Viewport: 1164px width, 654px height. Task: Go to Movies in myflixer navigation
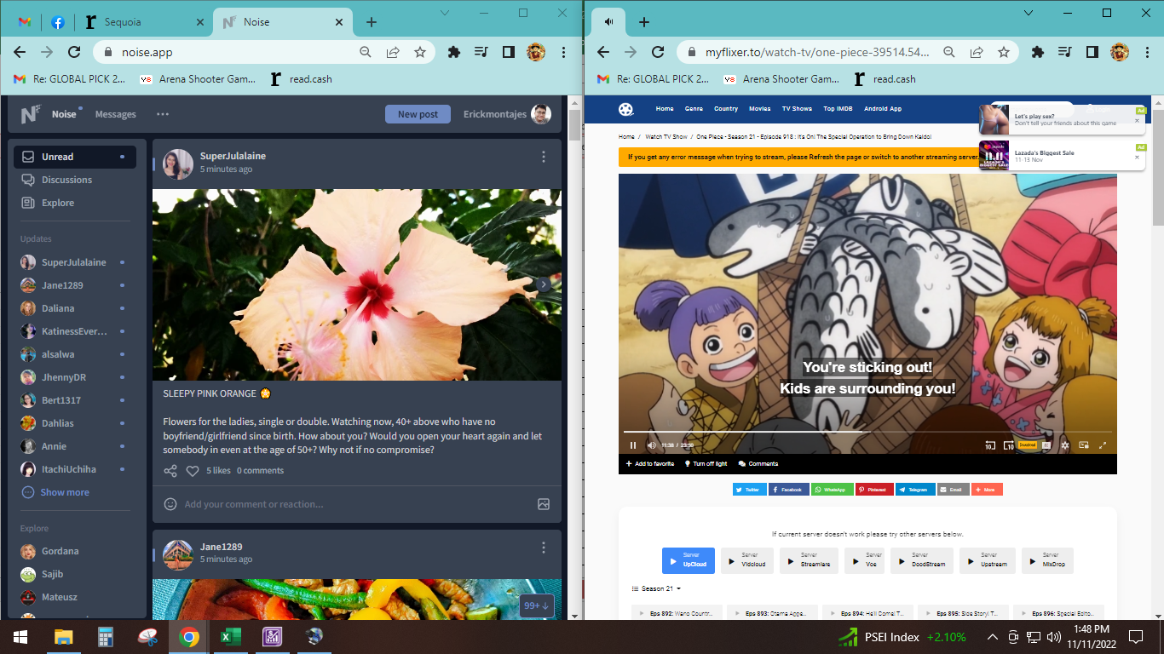point(759,109)
